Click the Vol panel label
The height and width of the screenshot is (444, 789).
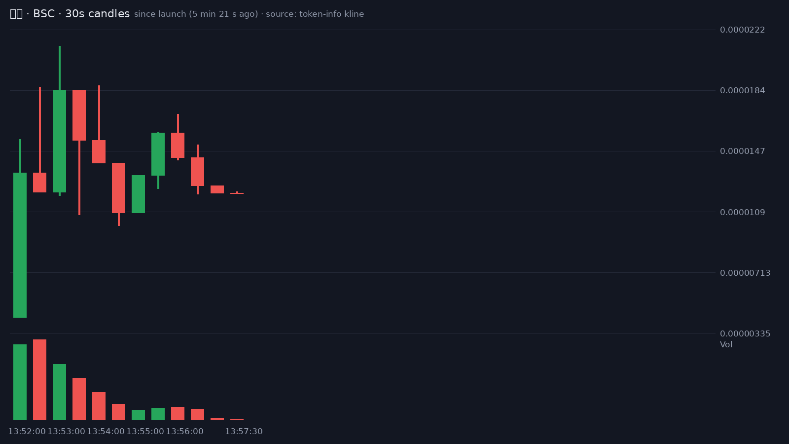click(x=726, y=345)
